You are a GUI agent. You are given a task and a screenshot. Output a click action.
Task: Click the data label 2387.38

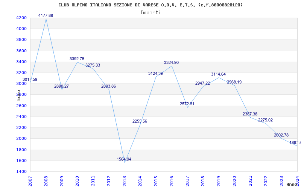point(250,114)
